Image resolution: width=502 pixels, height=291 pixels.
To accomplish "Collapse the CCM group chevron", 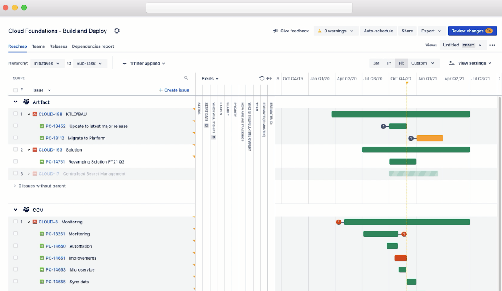I will (15, 210).
